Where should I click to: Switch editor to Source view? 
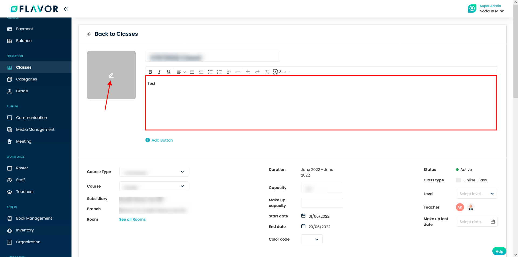[x=282, y=72]
